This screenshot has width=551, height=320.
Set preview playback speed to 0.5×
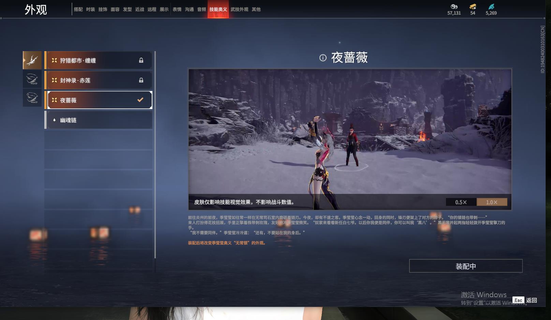point(461,202)
